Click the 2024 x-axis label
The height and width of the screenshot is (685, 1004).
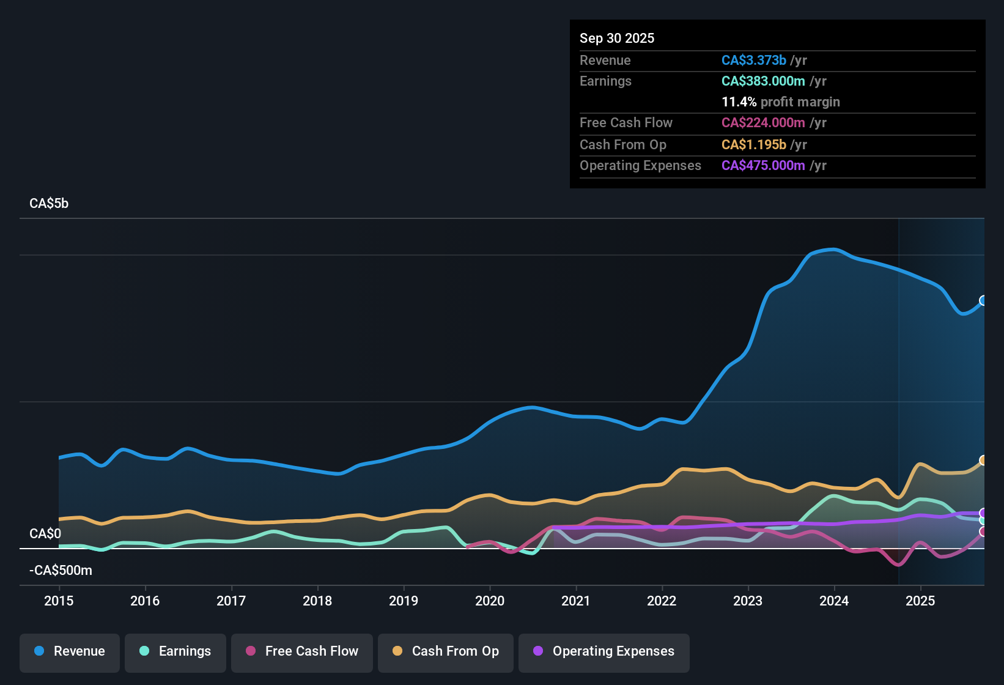(x=834, y=601)
